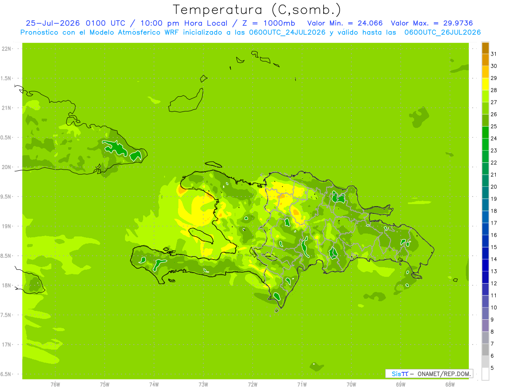
Task: Click the 69W longitude label
Action: (401, 385)
